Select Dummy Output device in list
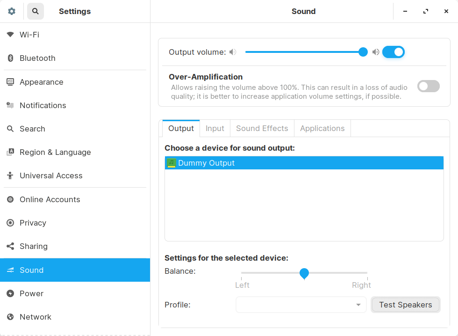The width and height of the screenshot is (458, 336). coord(304,163)
